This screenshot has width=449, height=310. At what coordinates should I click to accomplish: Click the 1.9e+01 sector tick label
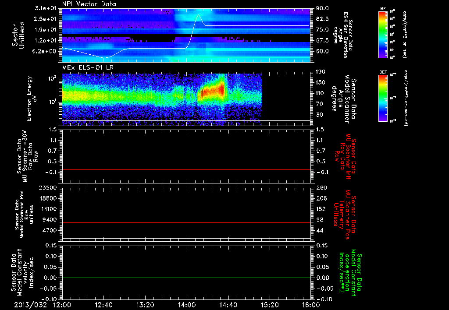point(46,30)
